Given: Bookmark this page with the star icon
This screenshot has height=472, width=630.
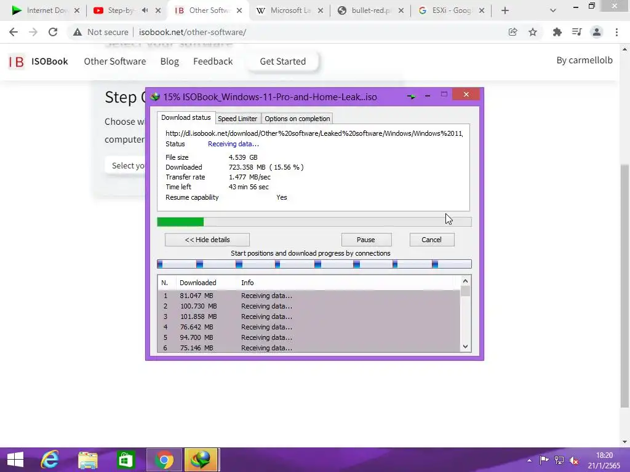Looking at the screenshot, I should click(533, 32).
